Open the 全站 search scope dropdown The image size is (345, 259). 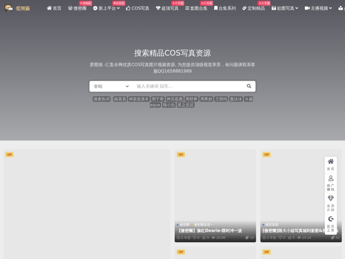pos(111,86)
